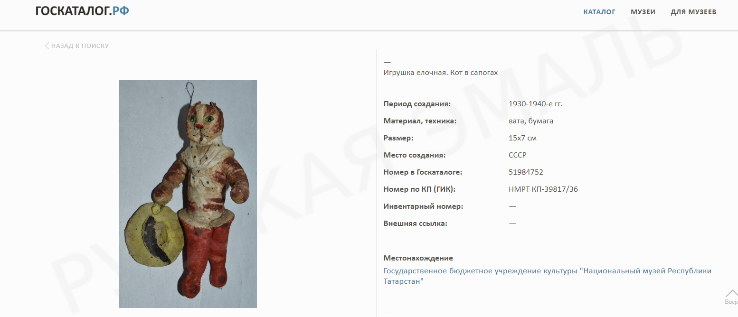Click the place of creation value СССР
The height and width of the screenshot is (317, 738).
click(518, 155)
